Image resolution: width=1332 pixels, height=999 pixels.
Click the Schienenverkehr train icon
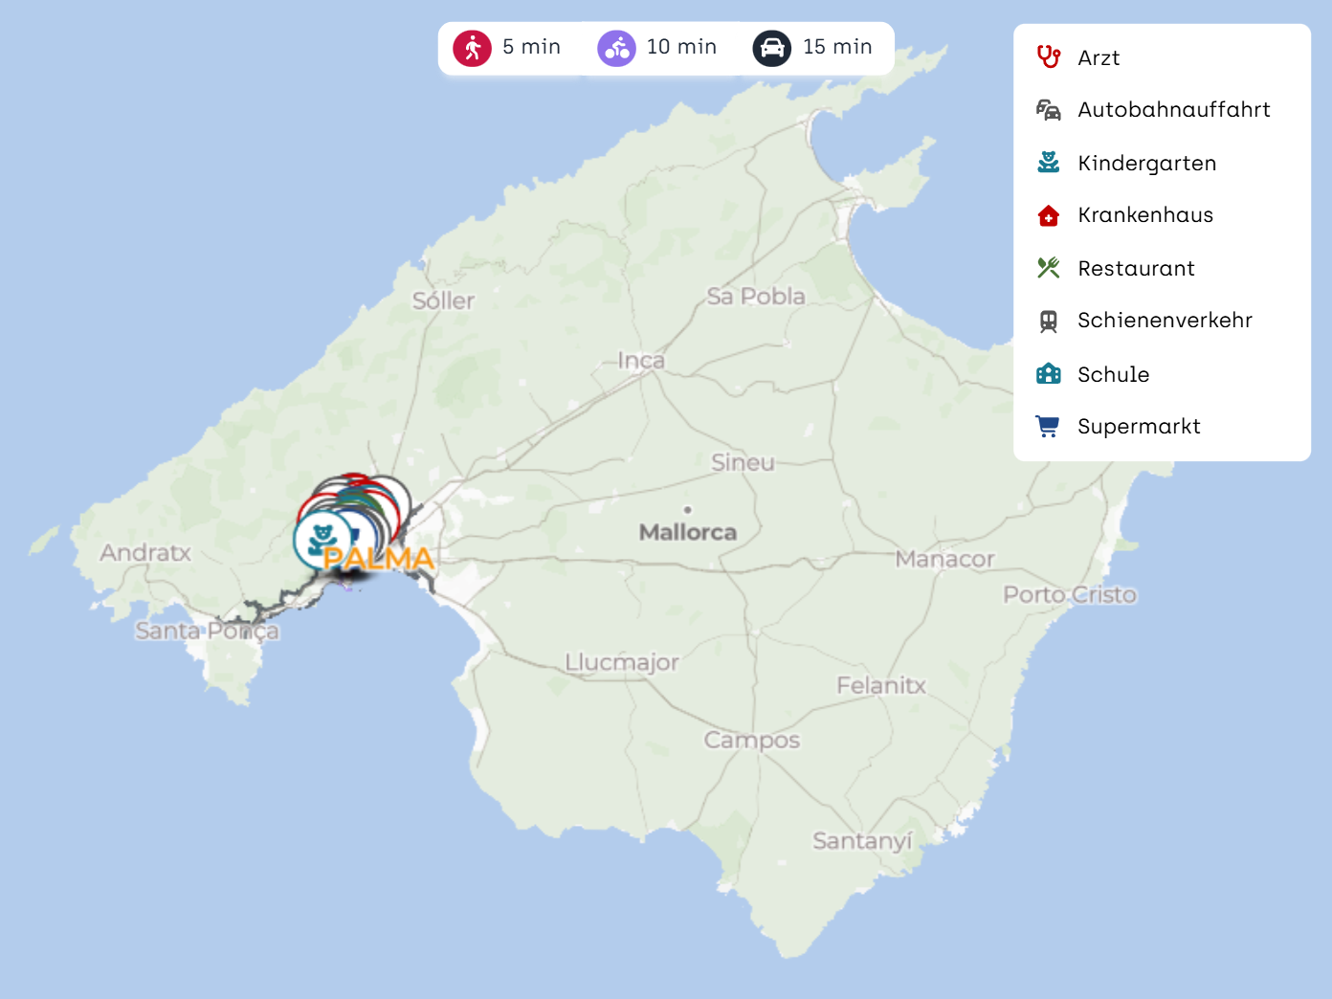1049,321
